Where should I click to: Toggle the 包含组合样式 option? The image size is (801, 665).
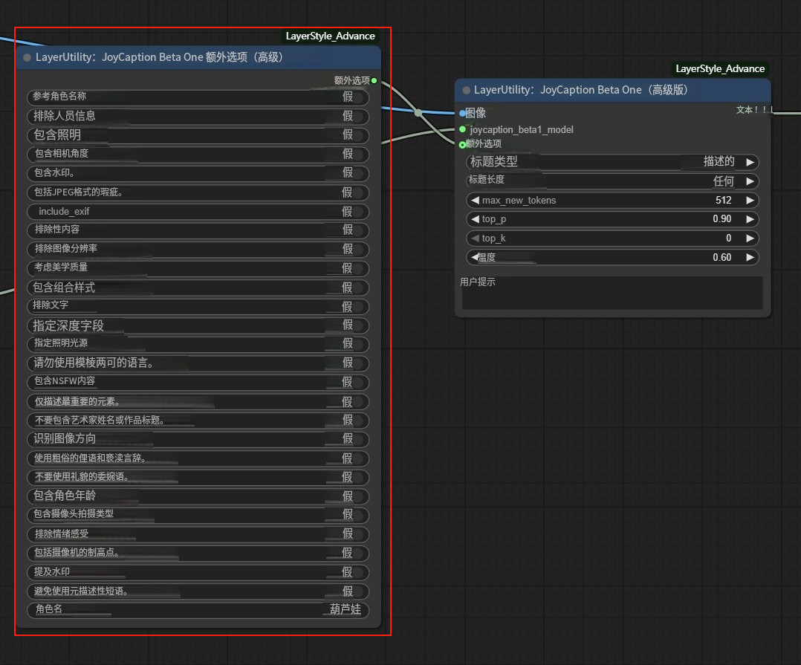pos(198,288)
